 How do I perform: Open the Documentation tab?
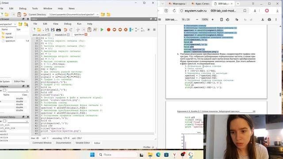(64, 143)
